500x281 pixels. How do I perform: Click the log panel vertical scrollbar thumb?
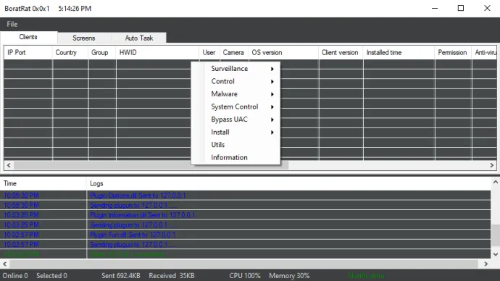click(x=495, y=236)
